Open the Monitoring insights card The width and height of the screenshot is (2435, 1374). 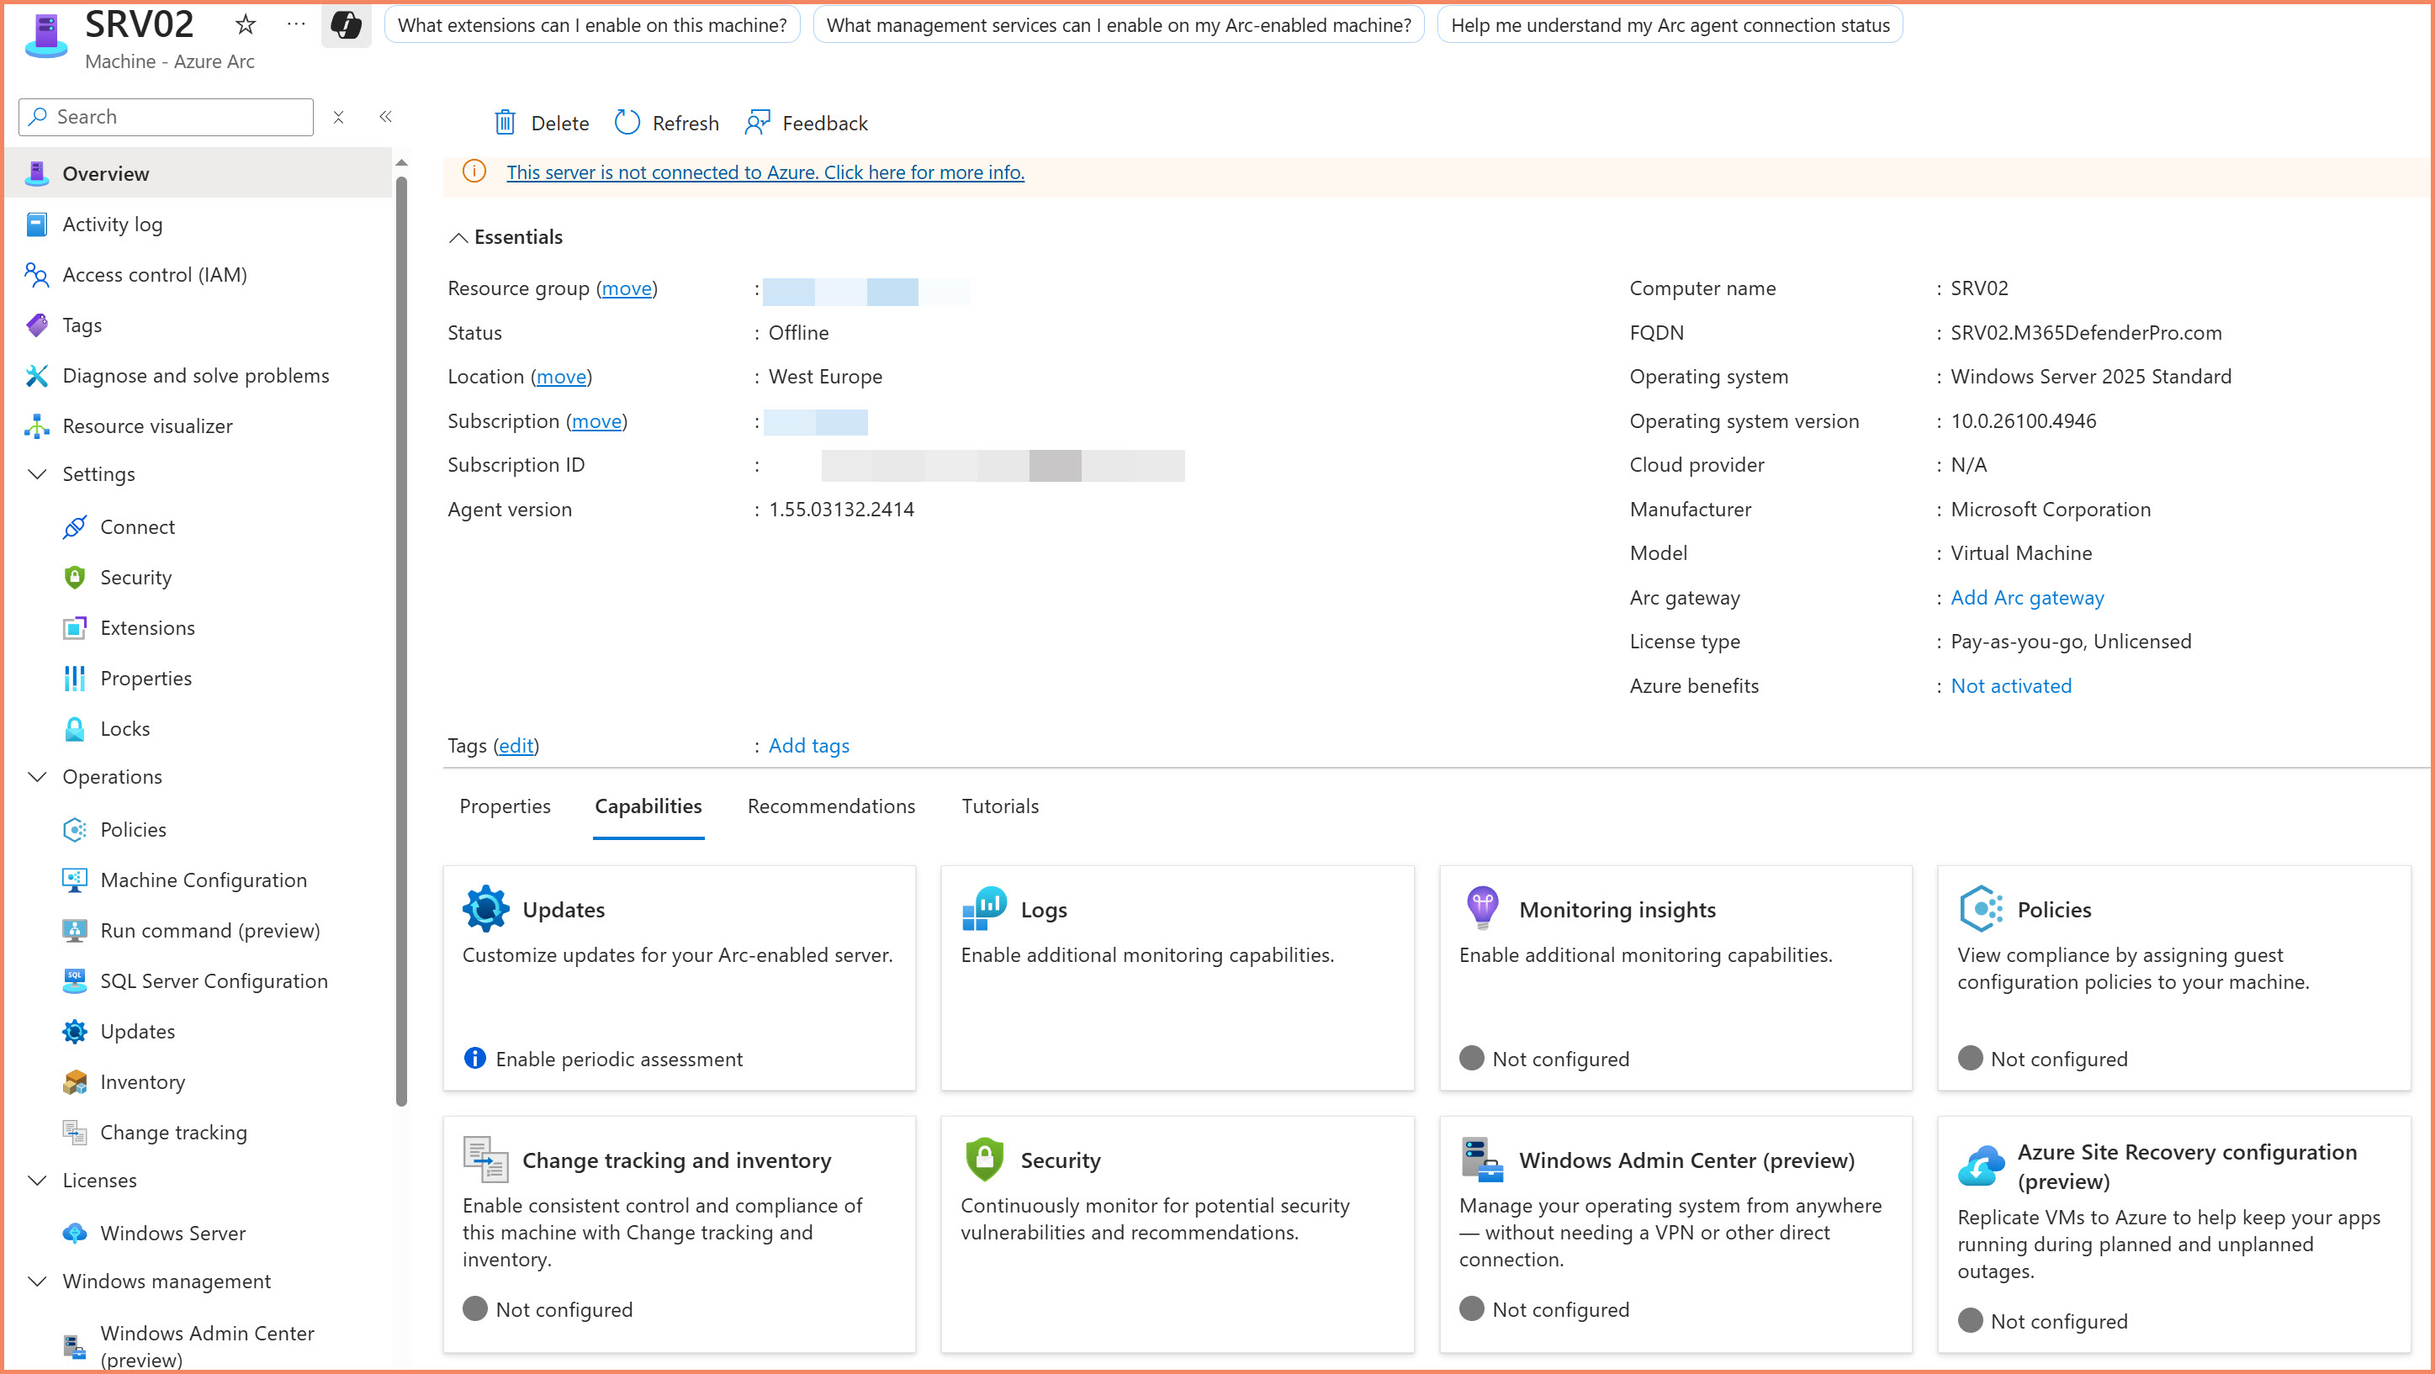click(1676, 978)
